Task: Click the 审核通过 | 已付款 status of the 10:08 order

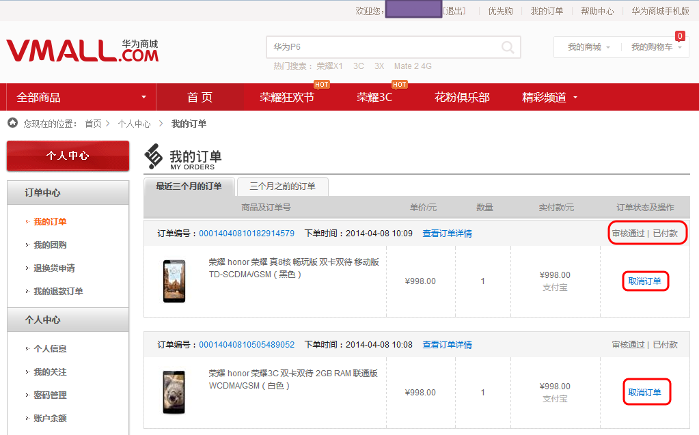Action: 644,345
